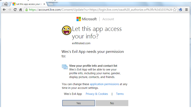This screenshot has height=111, width=191.
Task: Click the profile and contacts permission icon
Action: pyautogui.click(x=65, y=67)
